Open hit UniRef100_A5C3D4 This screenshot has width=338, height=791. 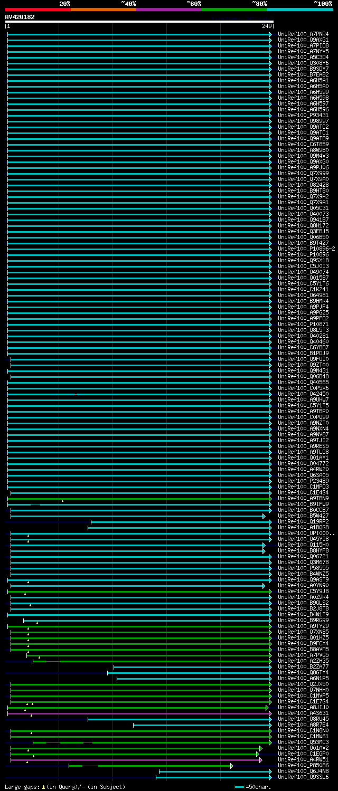[x=303, y=57]
